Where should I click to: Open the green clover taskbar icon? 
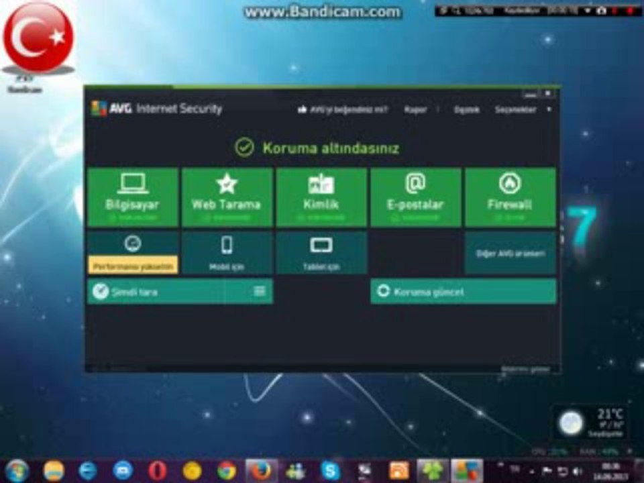pyautogui.click(x=433, y=471)
